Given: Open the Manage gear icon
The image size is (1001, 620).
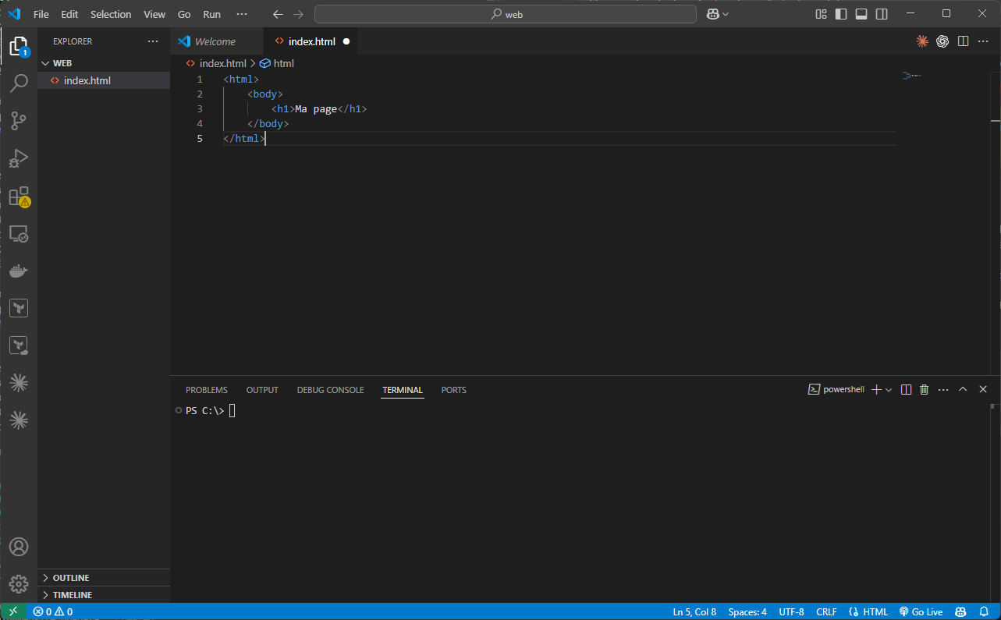Looking at the screenshot, I should tap(19, 584).
